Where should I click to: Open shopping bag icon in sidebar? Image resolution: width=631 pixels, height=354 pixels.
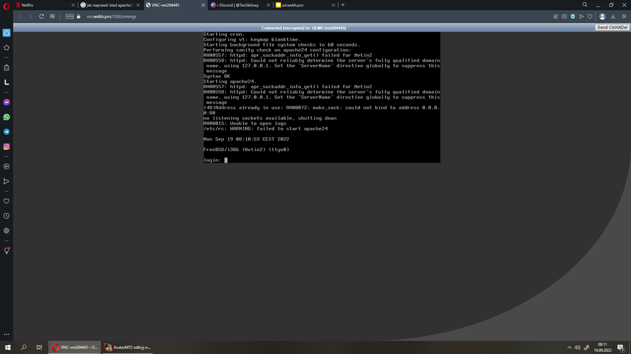pyautogui.click(x=6, y=67)
